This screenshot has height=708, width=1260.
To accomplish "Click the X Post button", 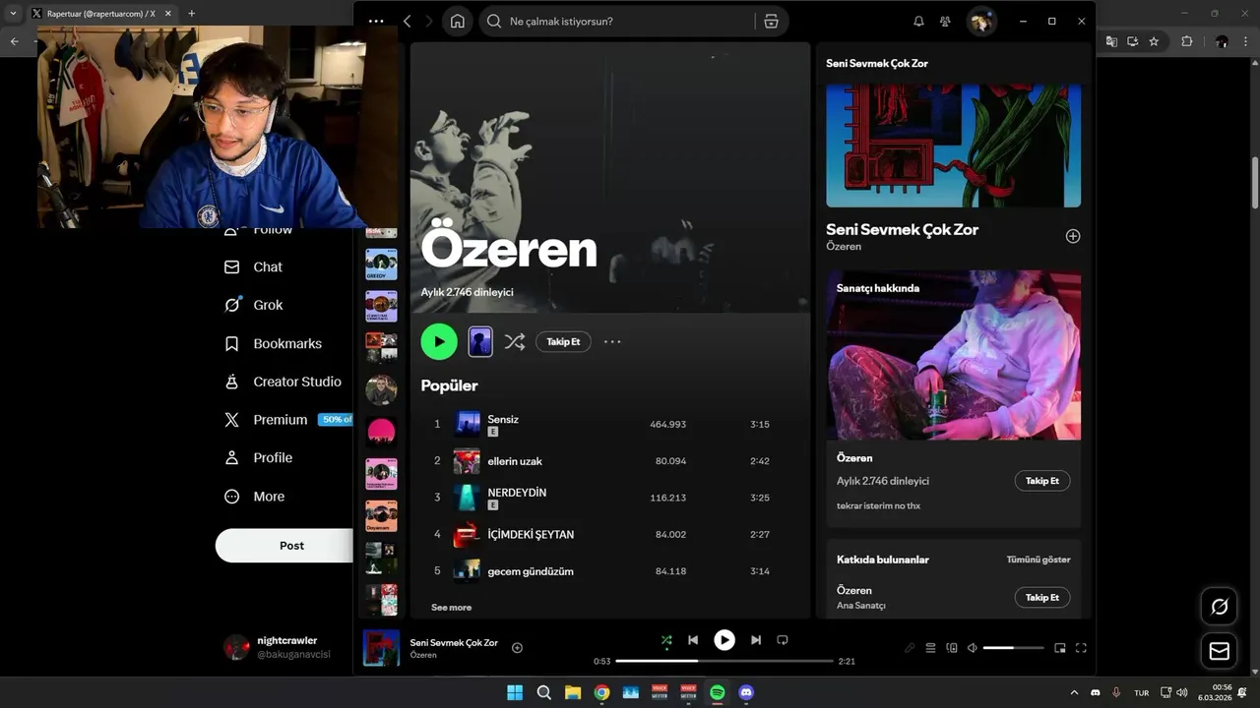I will pos(284,546).
